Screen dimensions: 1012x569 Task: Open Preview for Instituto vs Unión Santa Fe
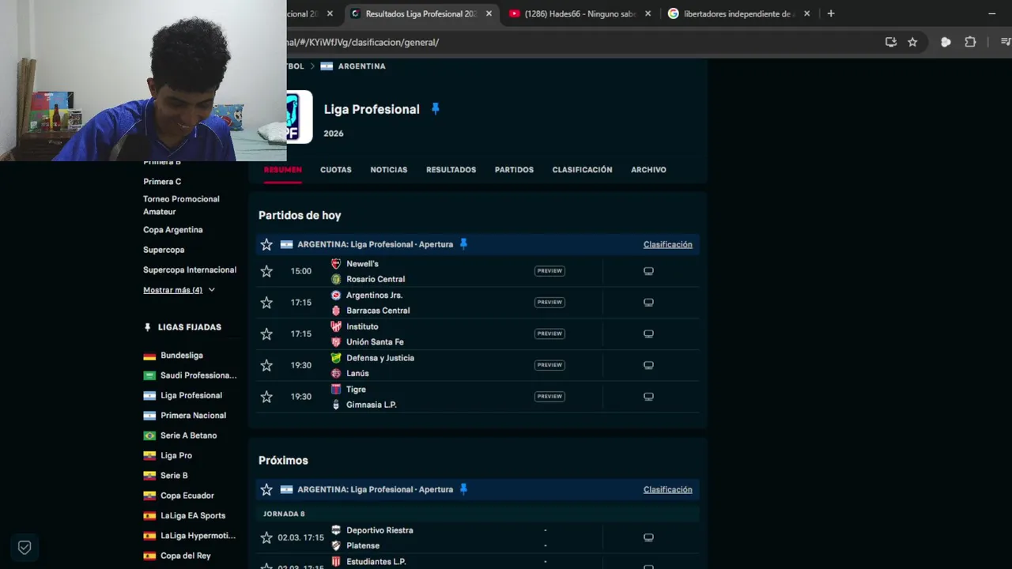pos(549,333)
